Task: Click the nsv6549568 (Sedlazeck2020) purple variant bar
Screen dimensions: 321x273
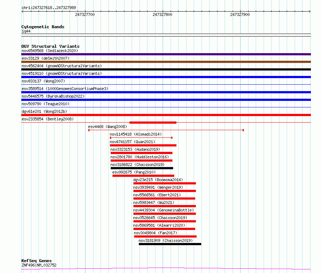Action: pyautogui.click(x=166, y=54)
